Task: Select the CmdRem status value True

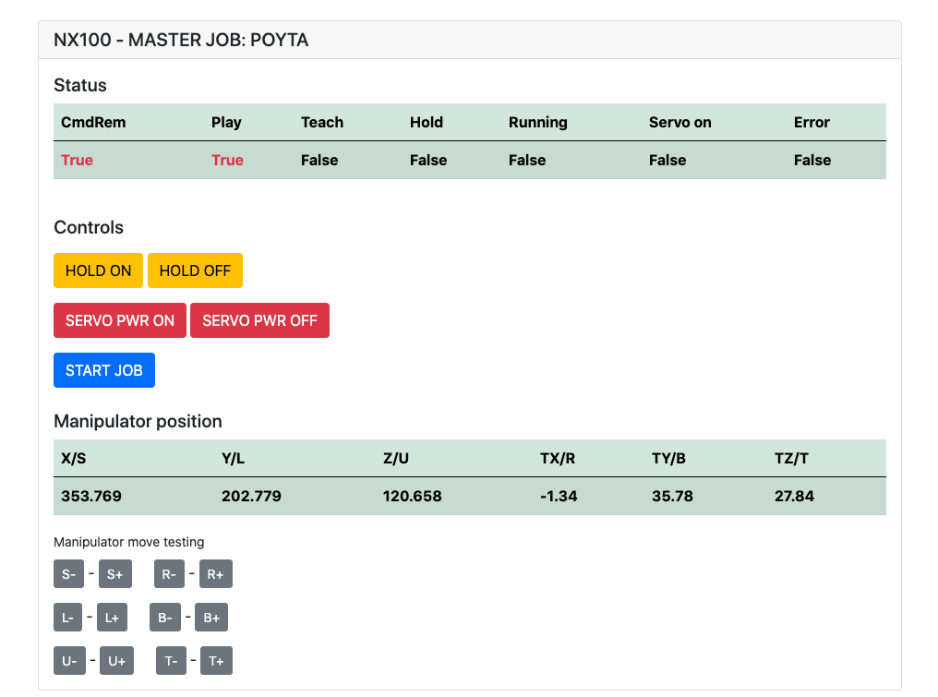Action: pos(77,160)
